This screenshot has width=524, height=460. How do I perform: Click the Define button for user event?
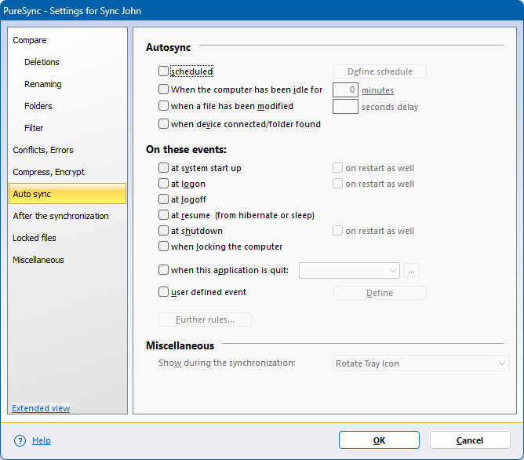380,293
